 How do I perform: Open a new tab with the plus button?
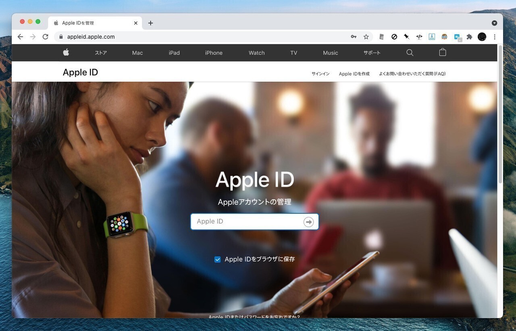(150, 23)
